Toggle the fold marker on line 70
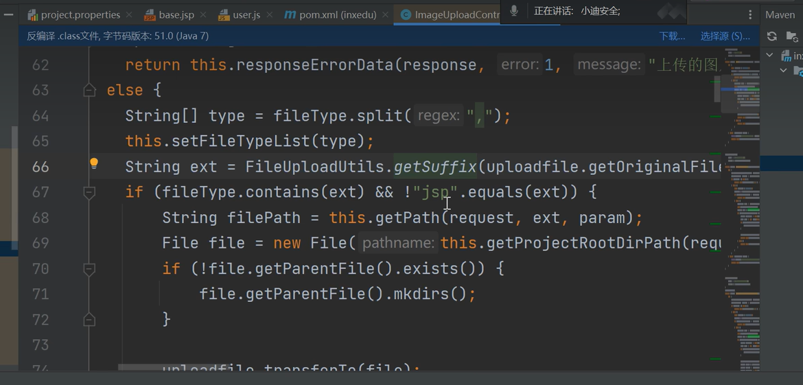This screenshot has width=803, height=385. pos(89,268)
